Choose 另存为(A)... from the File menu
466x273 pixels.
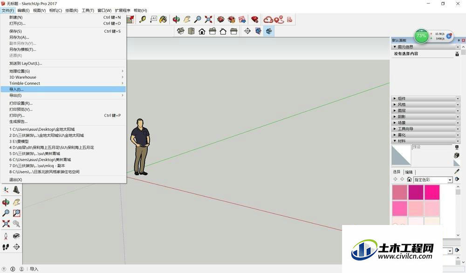coord(63,37)
